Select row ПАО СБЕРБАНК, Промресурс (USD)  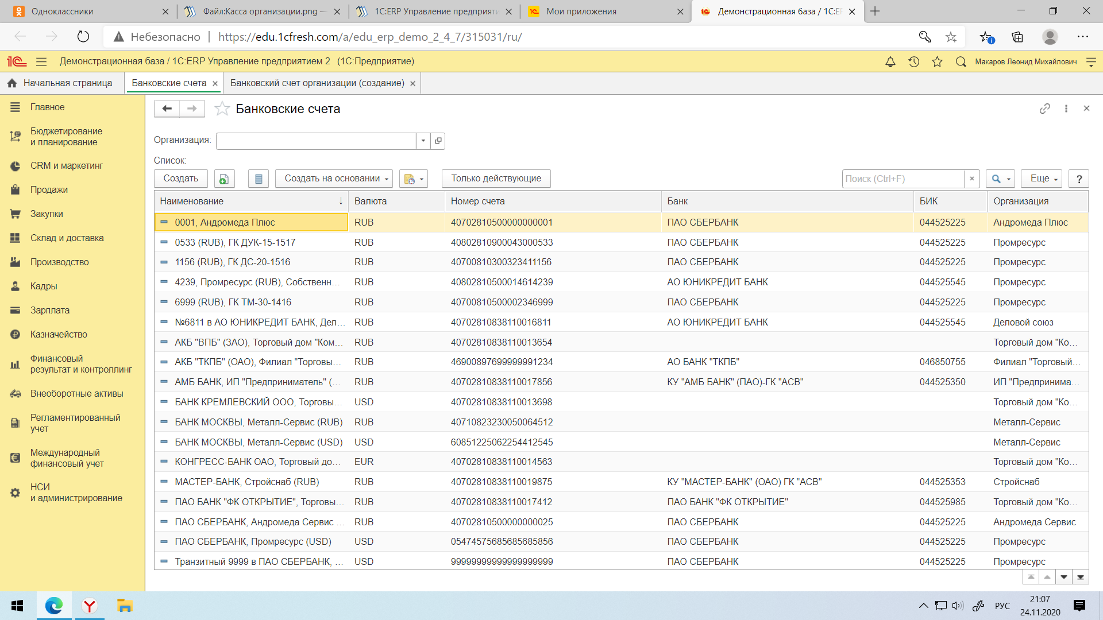click(x=621, y=541)
